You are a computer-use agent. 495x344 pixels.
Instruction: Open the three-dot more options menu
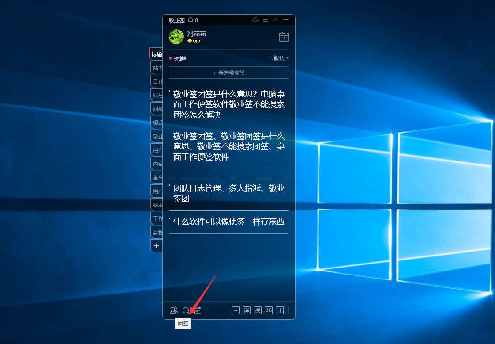pos(288,310)
